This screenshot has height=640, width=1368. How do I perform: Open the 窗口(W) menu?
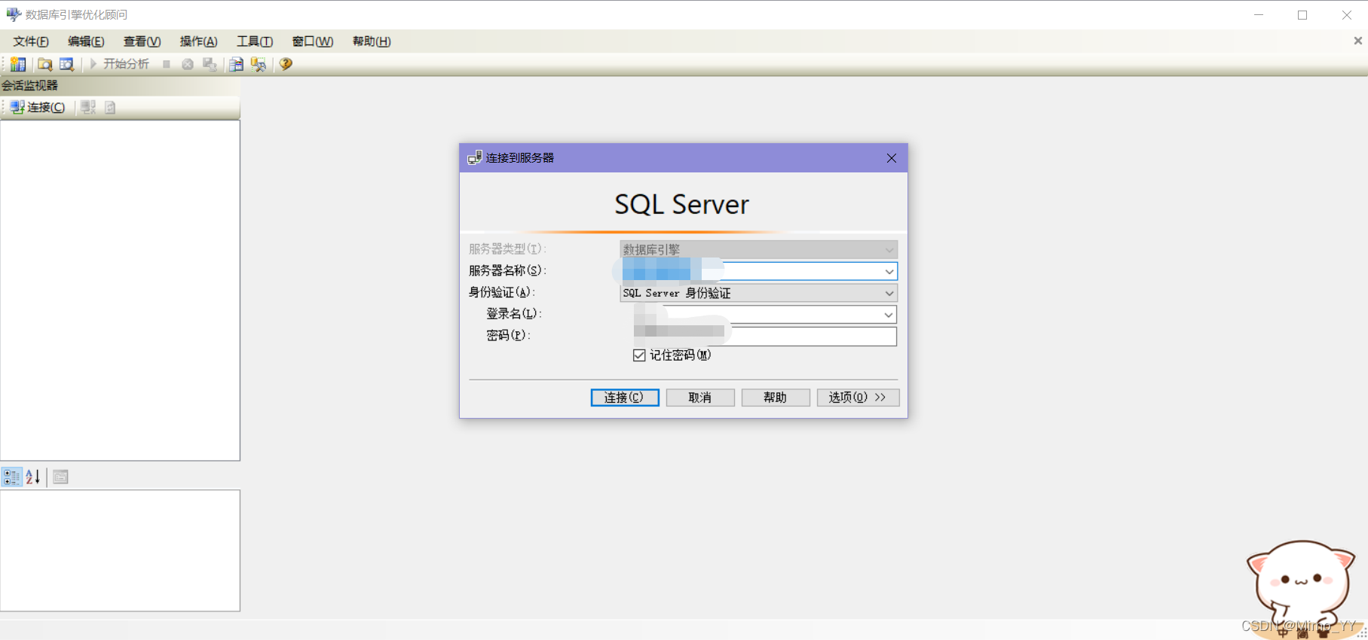pyautogui.click(x=313, y=41)
